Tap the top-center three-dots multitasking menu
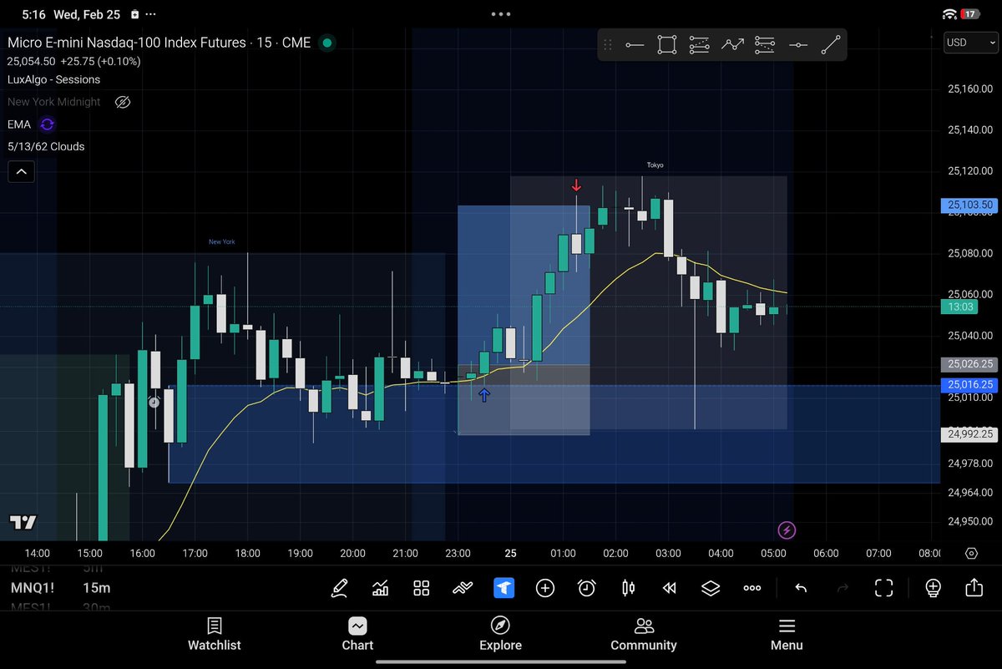 click(x=501, y=14)
